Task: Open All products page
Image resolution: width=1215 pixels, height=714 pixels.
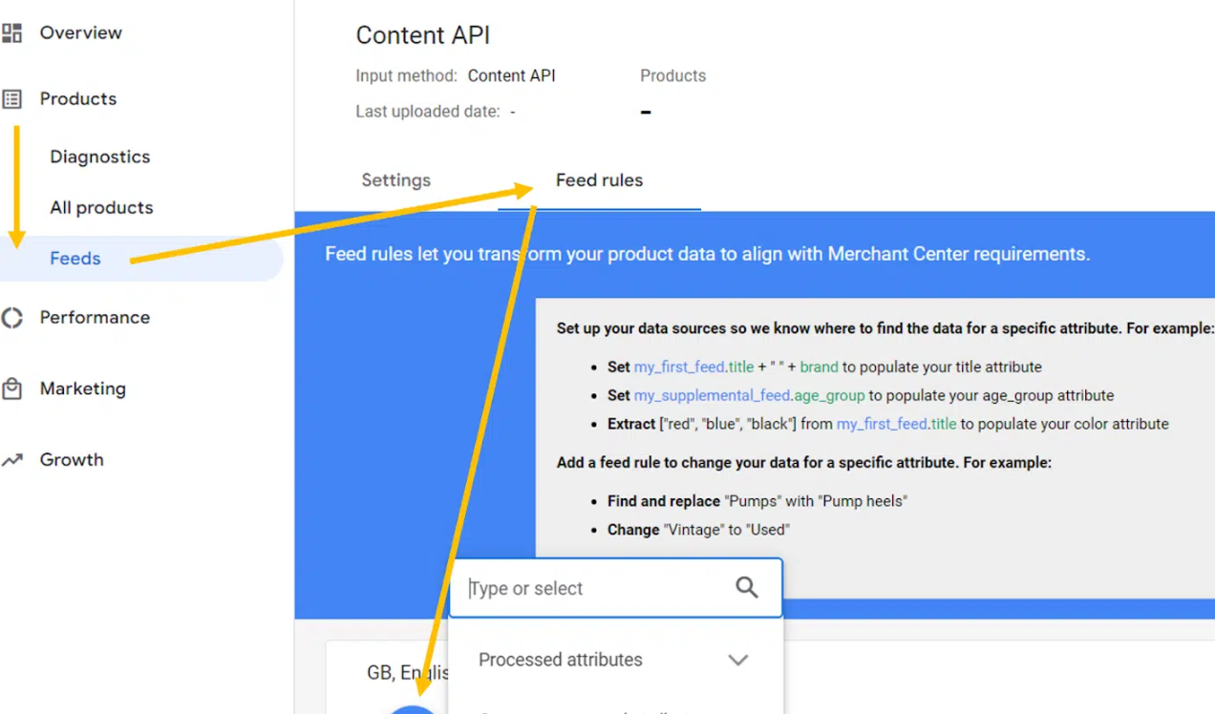Action: (x=101, y=207)
